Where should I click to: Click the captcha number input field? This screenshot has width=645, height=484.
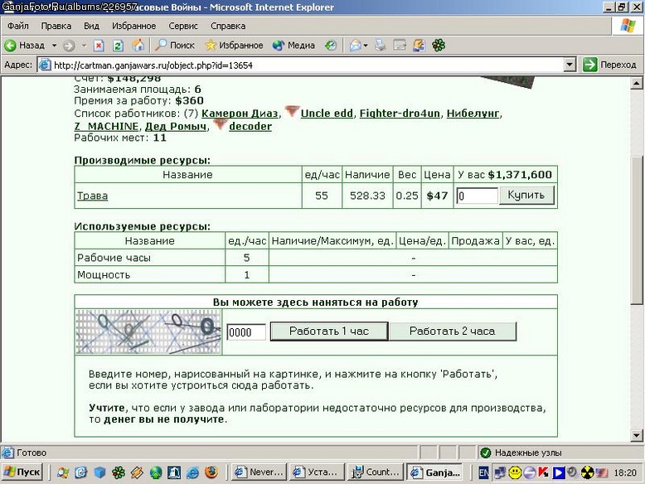click(x=246, y=332)
